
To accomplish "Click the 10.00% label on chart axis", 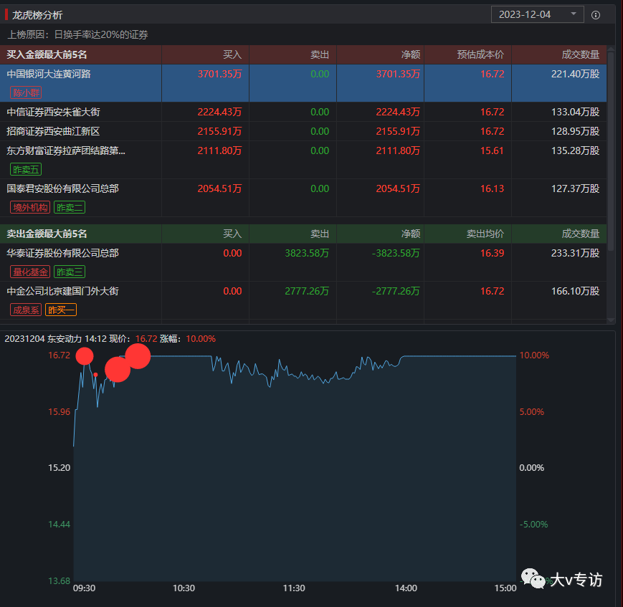I will 534,355.
